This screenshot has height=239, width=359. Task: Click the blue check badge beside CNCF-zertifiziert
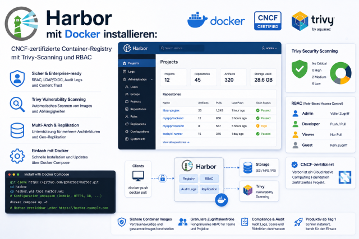[294, 165]
